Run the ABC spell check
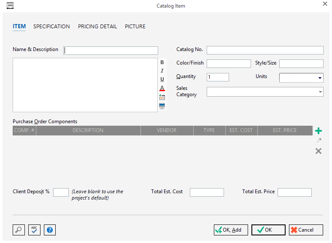This screenshot has width=332, height=243. tap(34, 230)
